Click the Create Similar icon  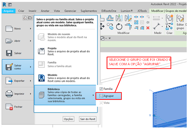point(169,26)
